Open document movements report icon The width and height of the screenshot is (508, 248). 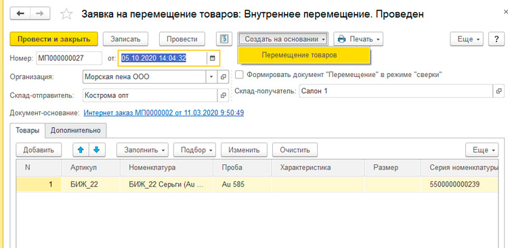pos(224,39)
